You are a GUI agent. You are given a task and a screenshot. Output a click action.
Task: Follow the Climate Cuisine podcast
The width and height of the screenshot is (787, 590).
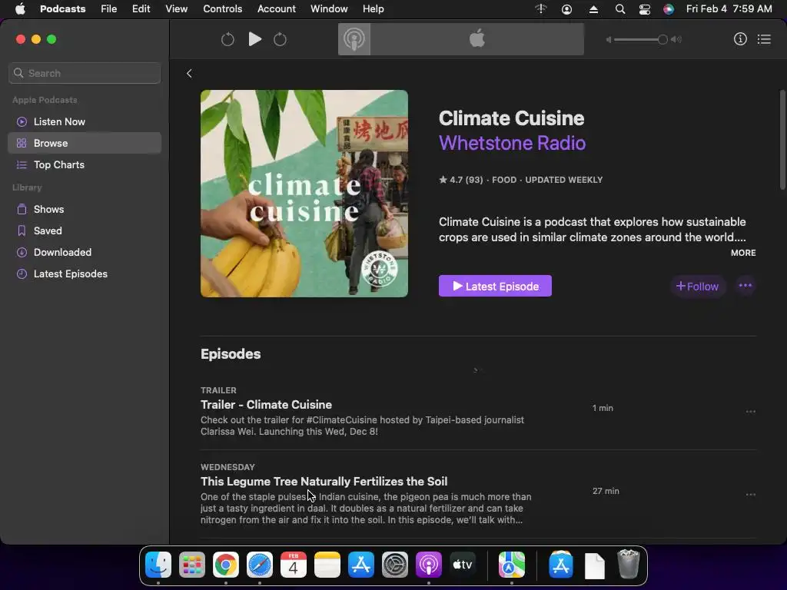click(x=698, y=286)
